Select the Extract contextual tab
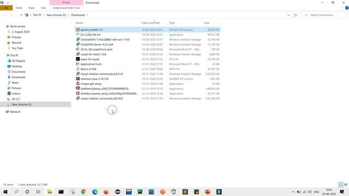 point(67,2)
